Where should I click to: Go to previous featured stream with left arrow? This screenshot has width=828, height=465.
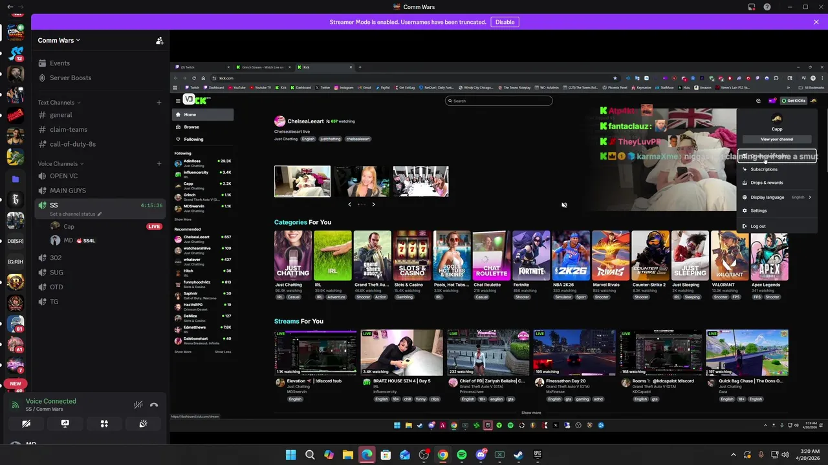click(350, 205)
